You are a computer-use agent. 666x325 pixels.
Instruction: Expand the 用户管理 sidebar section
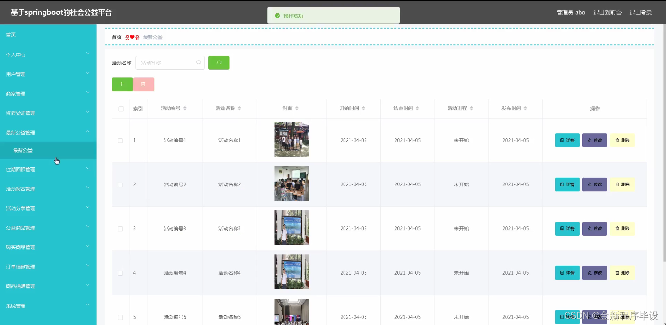[48, 74]
